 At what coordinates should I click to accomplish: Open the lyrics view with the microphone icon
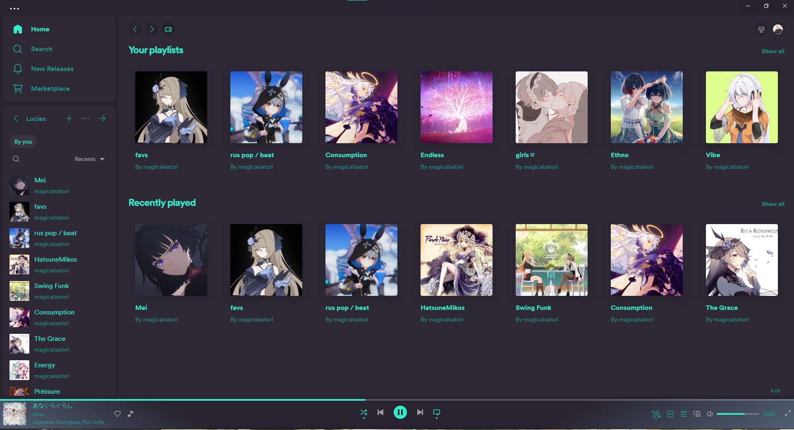(x=656, y=414)
